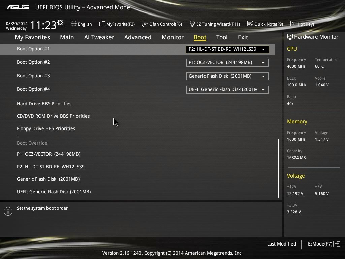
Task: Open Hard Drive BBS Priorities
Action: (x=44, y=104)
